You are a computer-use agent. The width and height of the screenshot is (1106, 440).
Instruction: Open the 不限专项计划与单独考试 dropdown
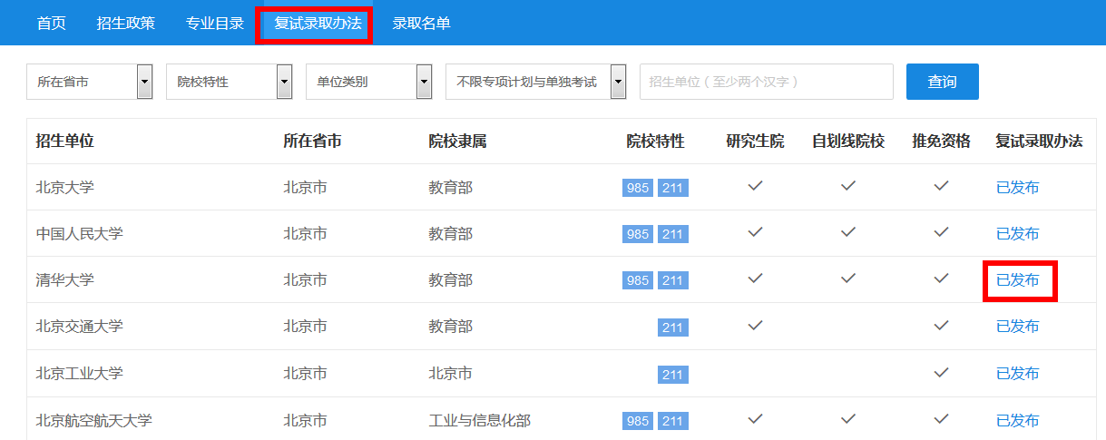[x=536, y=82]
